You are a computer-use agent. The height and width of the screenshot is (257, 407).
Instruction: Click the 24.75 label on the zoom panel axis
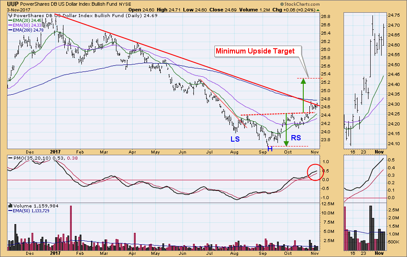click(x=394, y=15)
